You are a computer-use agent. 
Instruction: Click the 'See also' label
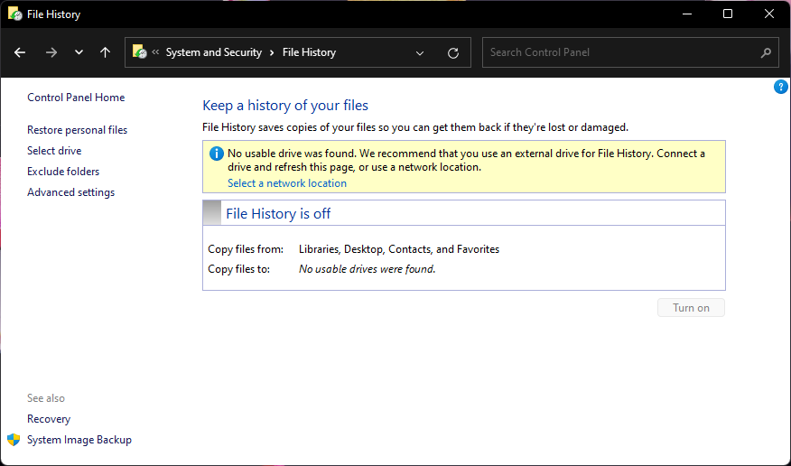click(x=46, y=398)
